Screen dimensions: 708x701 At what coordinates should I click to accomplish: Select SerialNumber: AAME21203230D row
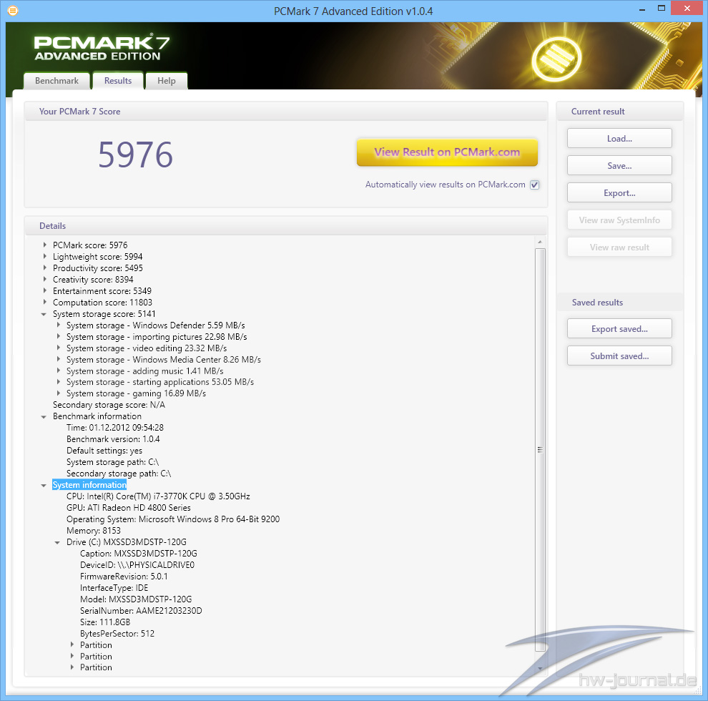coord(141,611)
